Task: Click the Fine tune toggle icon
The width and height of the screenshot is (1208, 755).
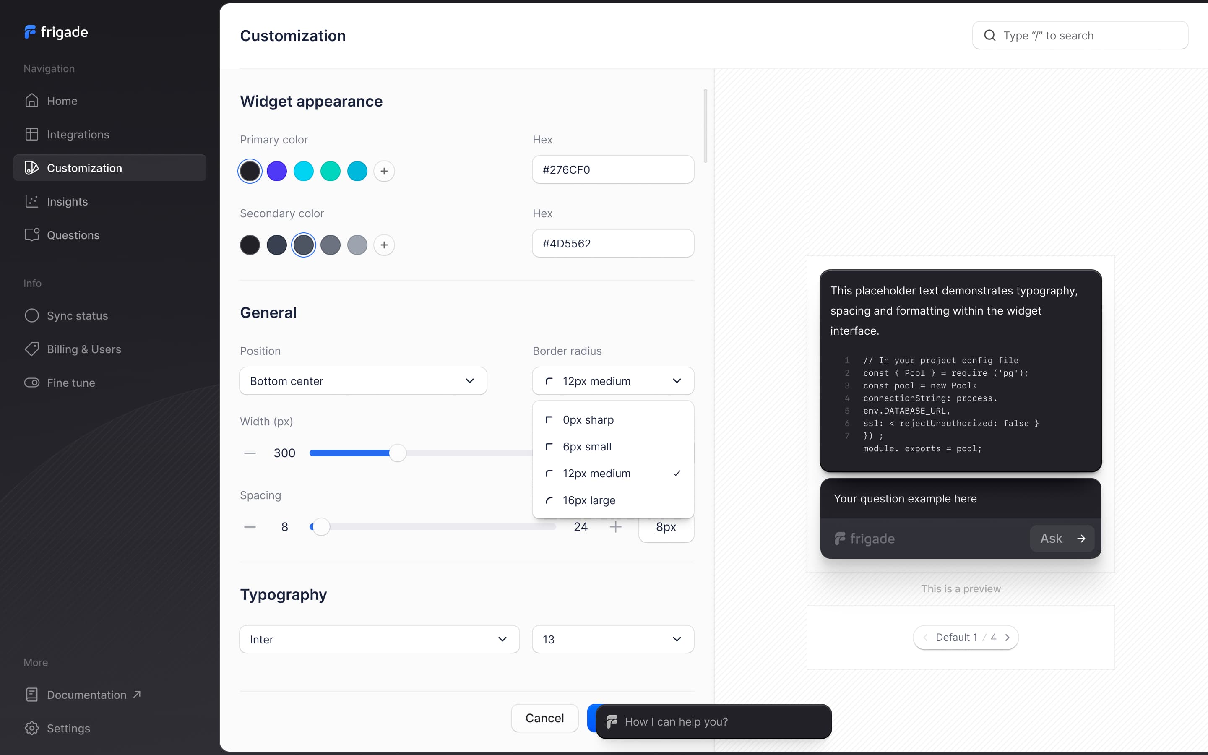Action: pyautogui.click(x=32, y=383)
